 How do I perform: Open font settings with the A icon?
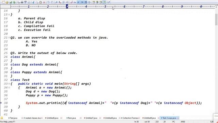71,2
